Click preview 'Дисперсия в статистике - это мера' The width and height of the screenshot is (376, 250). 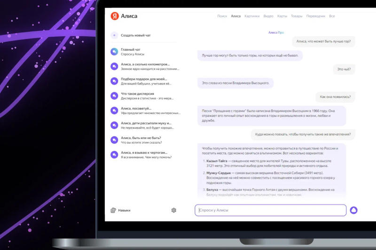[x=147, y=98]
